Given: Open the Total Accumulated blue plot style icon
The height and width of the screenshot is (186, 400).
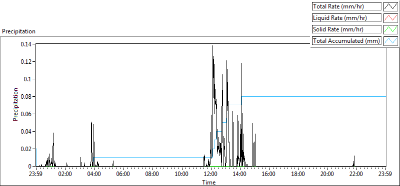Looking at the screenshot, I should coord(390,41).
